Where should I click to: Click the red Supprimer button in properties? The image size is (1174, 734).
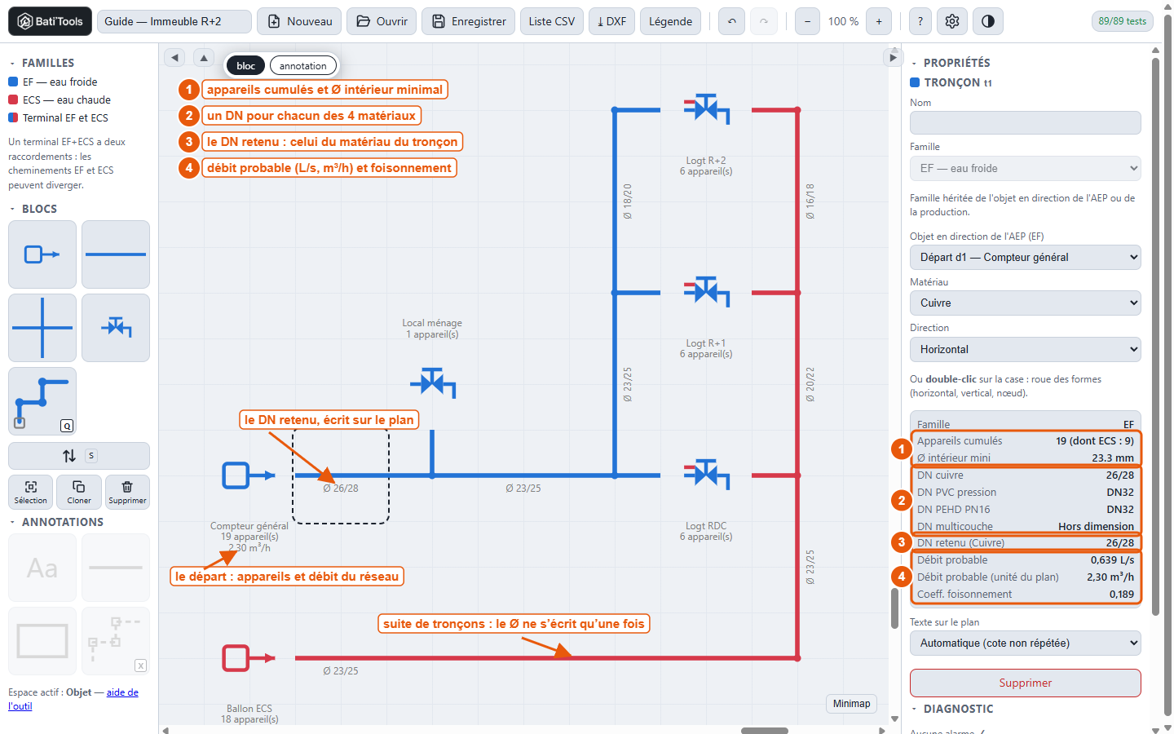(x=1025, y=683)
